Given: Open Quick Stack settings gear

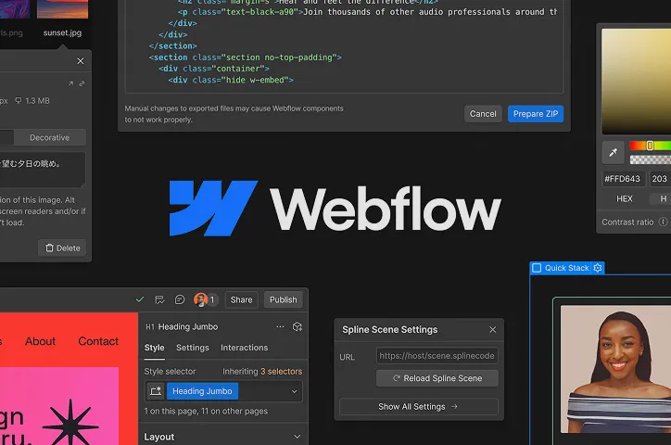Looking at the screenshot, I should click(598, 268).
